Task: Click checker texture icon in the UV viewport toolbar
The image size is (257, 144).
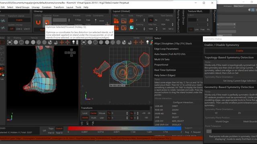Action: [112, 42]
